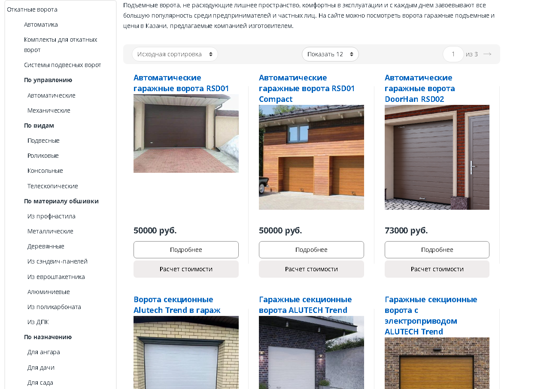This screenshot has height=389, width=553.
Task: Click Расчет стоимости under first RSD01 product
Action: tap(186, 269)
